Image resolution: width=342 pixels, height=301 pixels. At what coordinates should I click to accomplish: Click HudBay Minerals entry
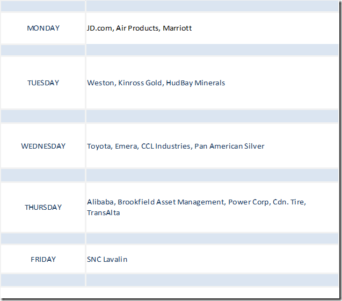(x=195, y=83)
